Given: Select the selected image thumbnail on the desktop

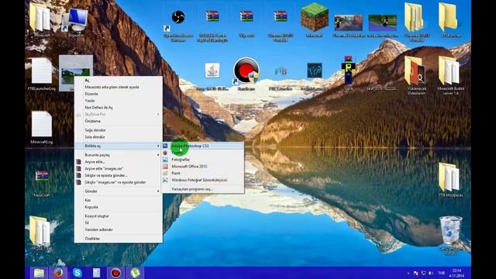Looking at the screenshot, I should point(76,73).
